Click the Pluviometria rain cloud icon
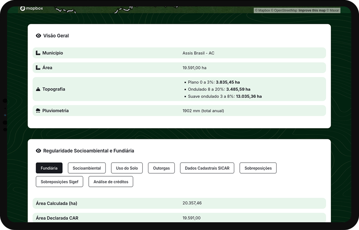The width and height of the screenshot is (359, 230). click(x=38, y=110)
